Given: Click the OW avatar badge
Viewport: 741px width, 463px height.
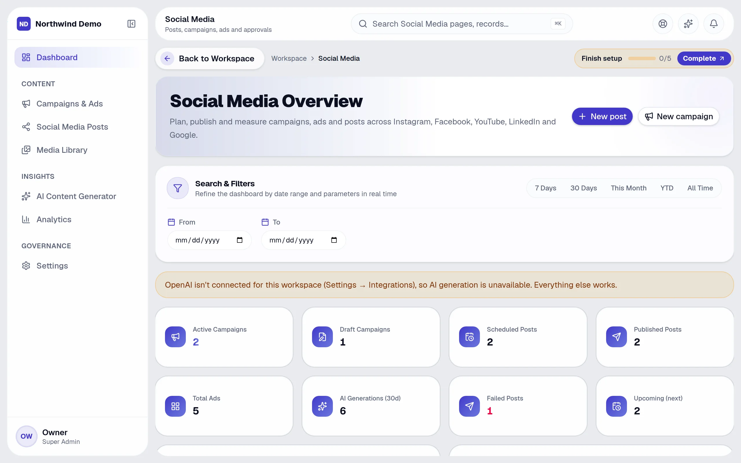Looking at the screenshot, I should click(26, 436).
